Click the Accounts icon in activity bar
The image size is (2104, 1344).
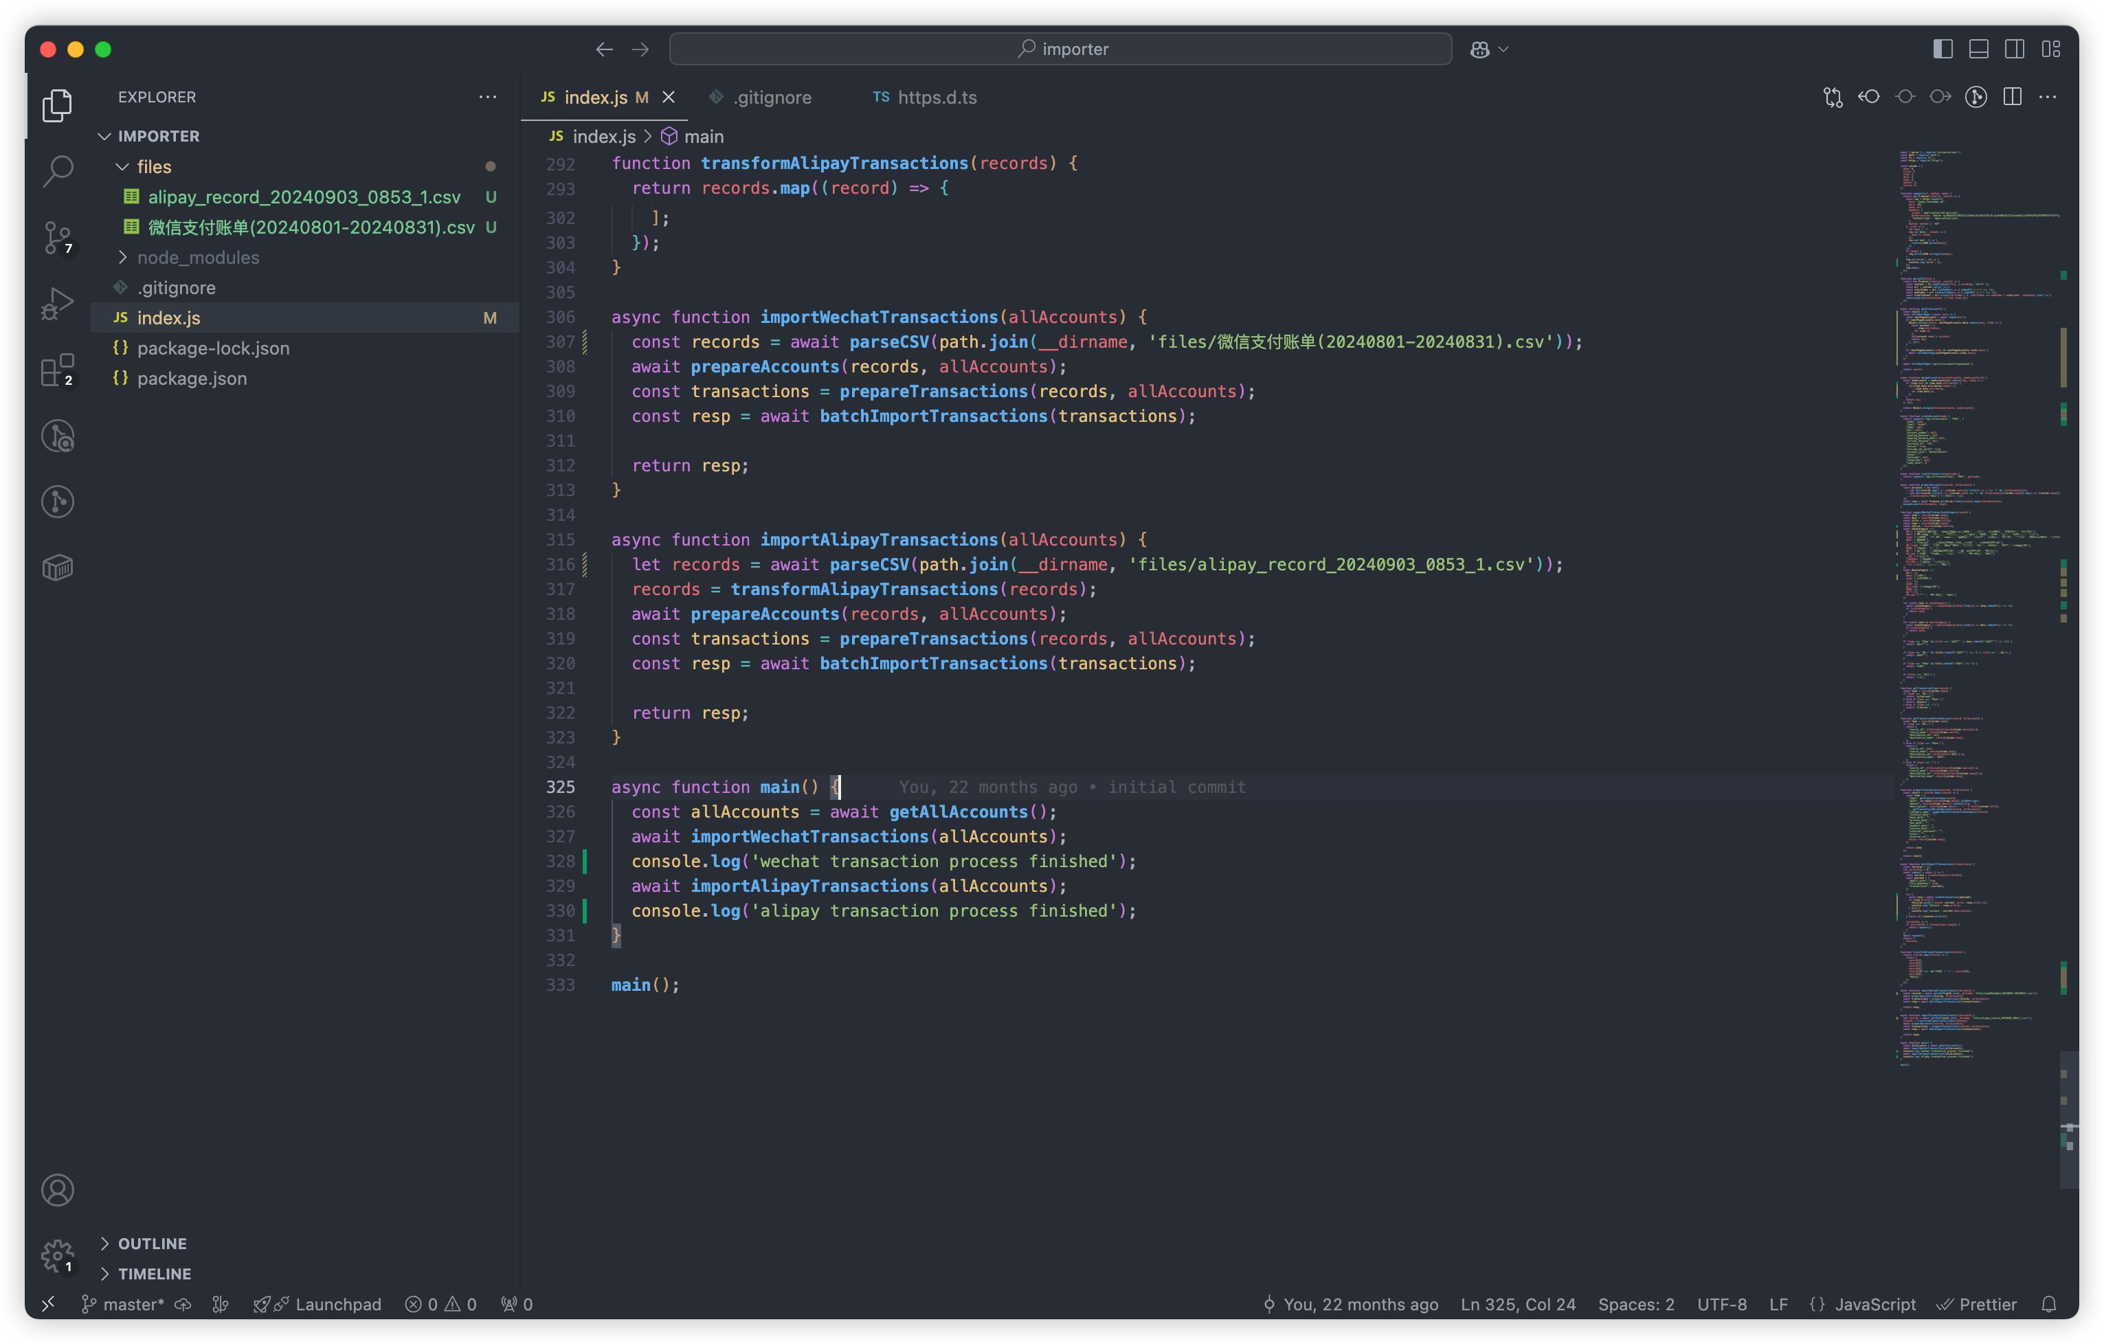58,1190
